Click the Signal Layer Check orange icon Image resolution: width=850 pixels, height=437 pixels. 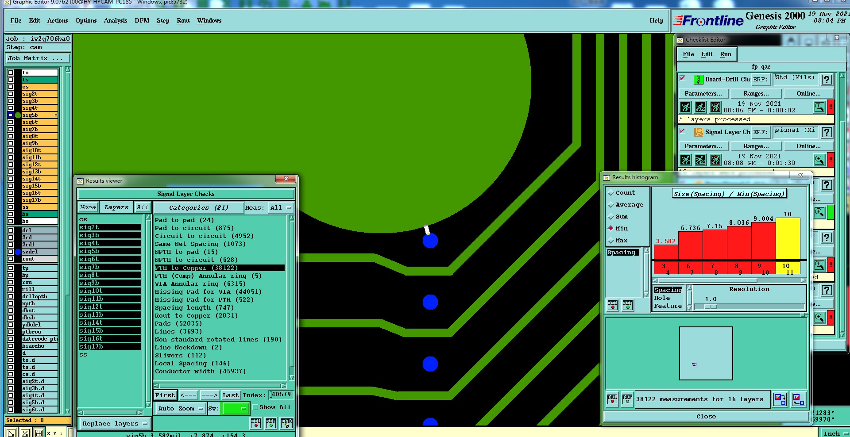pyautogui.click(x=698, y=132)
